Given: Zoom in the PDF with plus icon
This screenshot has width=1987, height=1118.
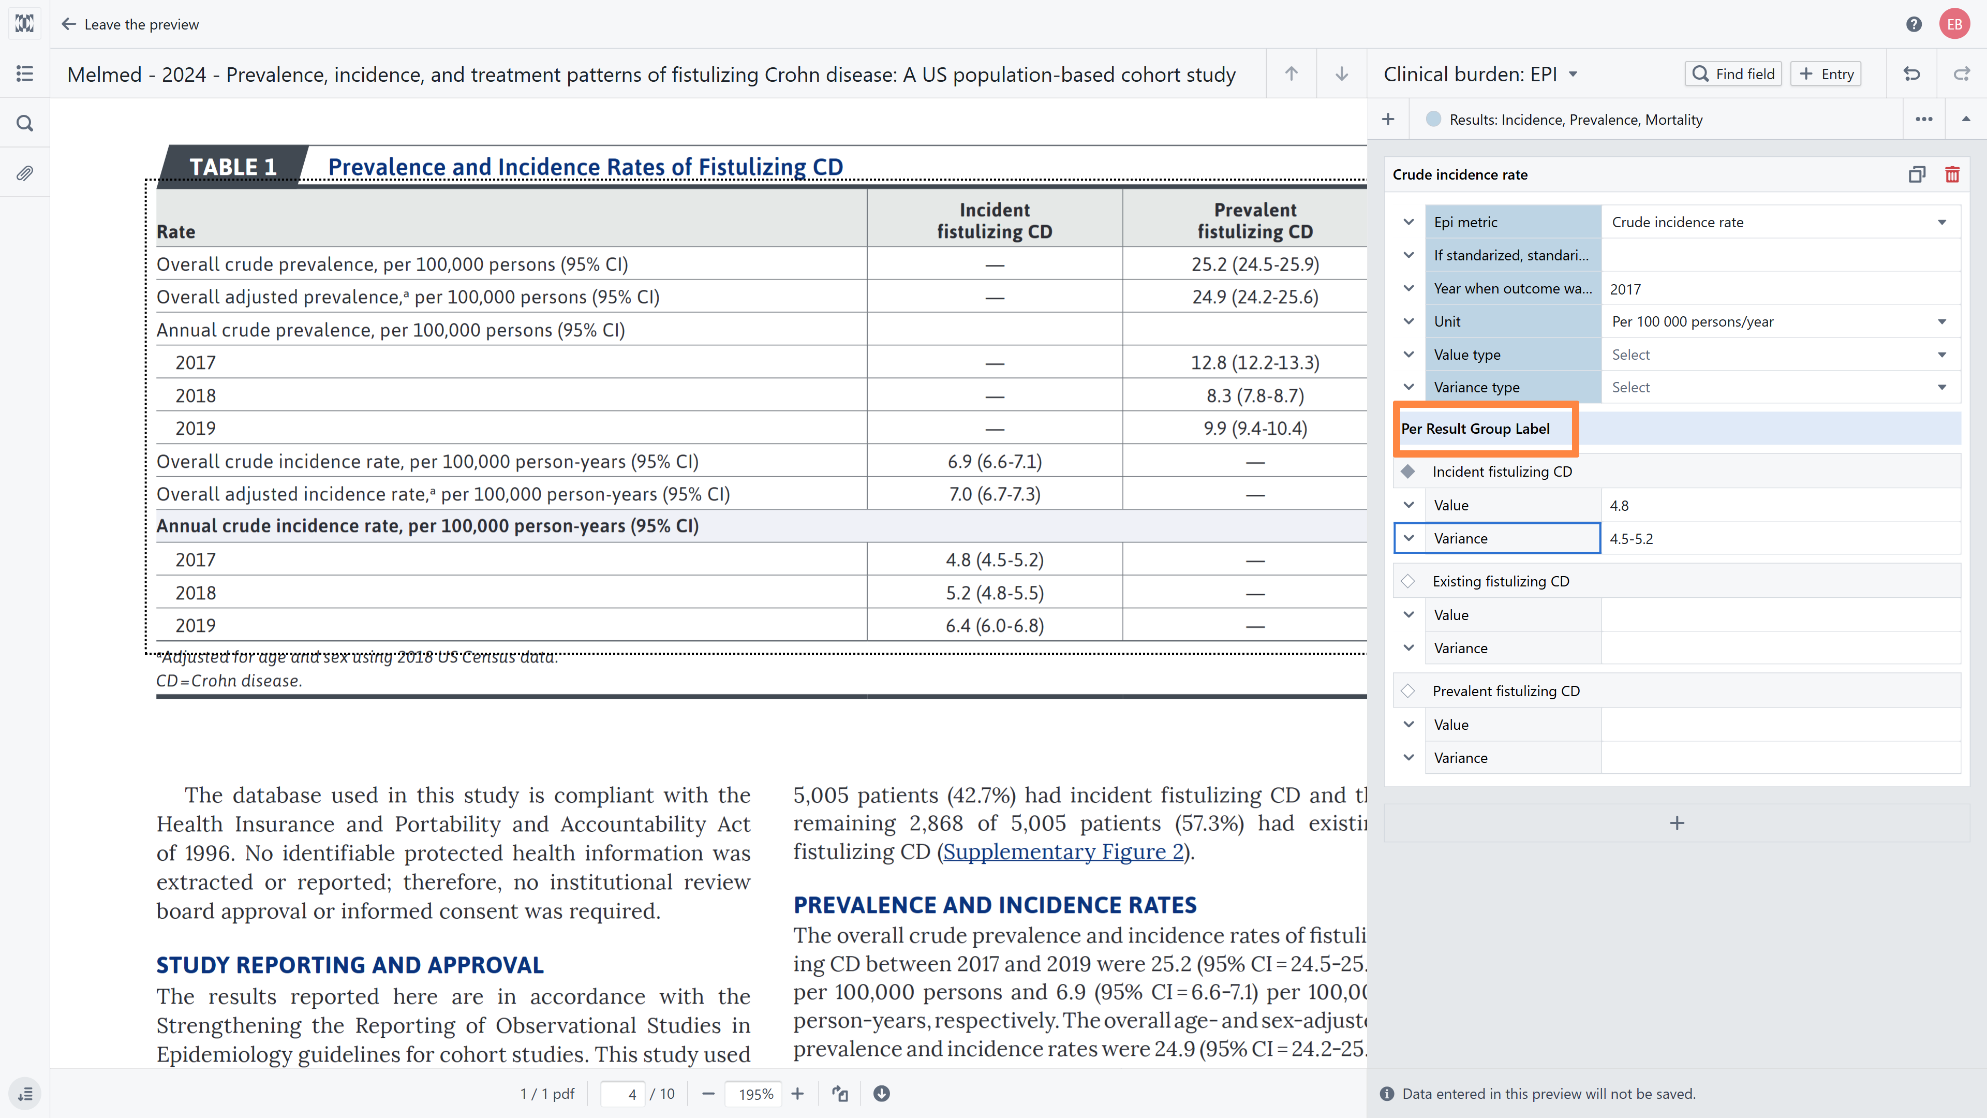Looking at the screenshot, I should pos(797,1093).
